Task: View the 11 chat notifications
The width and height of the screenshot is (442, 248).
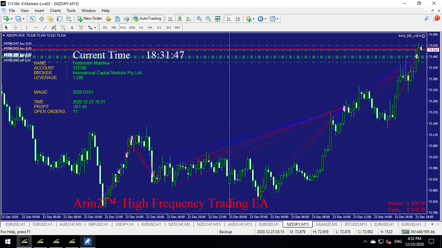Action: click(x=436, y=19)
